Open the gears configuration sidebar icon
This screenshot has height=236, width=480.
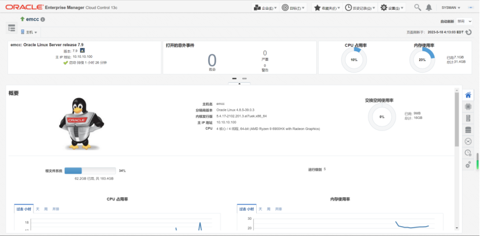[x=468, y=165]
